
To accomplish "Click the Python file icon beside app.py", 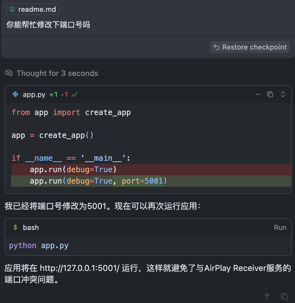I will tap(15, 94).
